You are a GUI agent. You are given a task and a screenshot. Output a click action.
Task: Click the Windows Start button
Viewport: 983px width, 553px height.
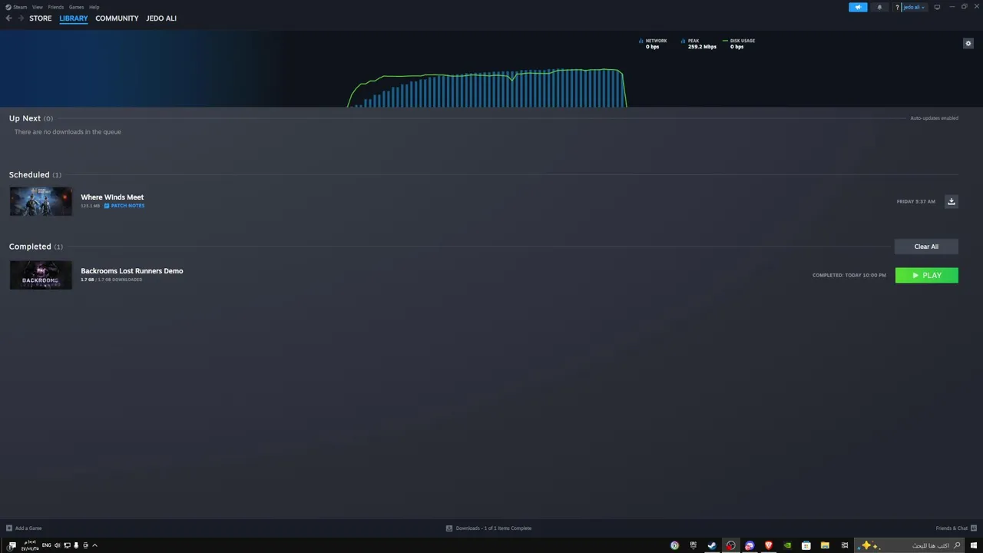[x=974, y=545]
